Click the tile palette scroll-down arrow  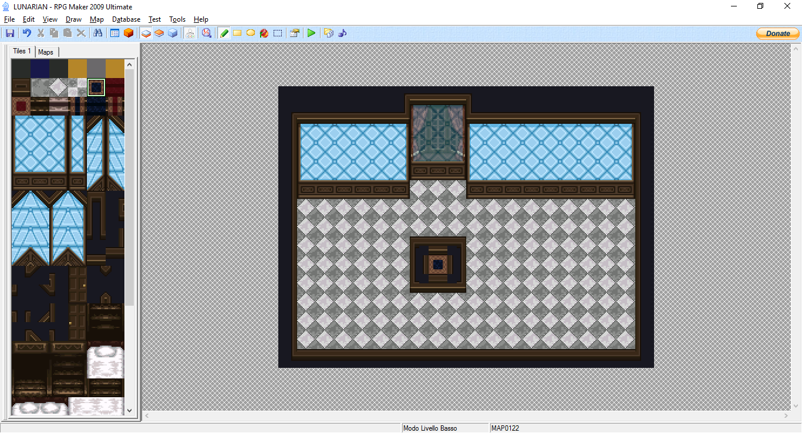130,411
